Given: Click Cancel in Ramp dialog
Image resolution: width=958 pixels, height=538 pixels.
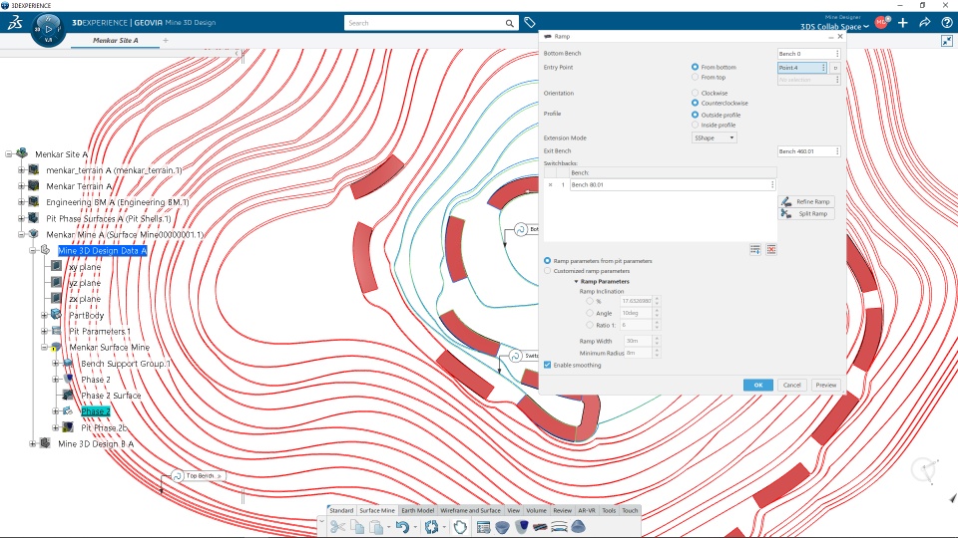Looking at the screenshot, I should 791,385.
